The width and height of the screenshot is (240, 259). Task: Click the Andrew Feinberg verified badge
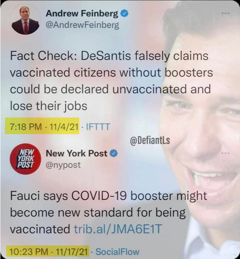(124, 14)
